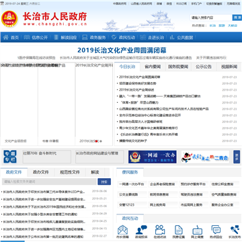Open the 二青会 mascot banner

coord(205,157)
